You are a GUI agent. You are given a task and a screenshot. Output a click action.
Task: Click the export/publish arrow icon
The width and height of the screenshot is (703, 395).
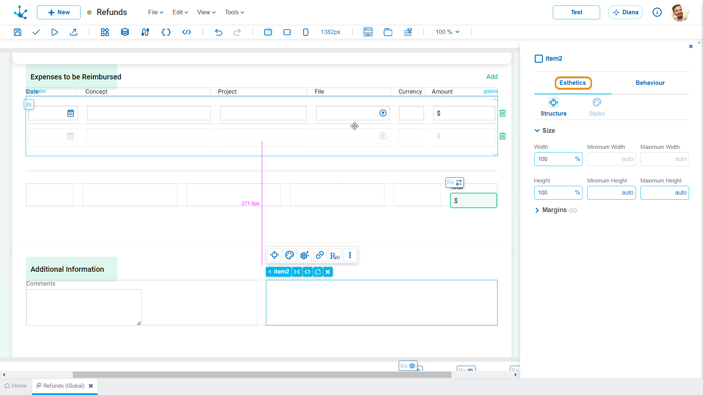(74, 32)
